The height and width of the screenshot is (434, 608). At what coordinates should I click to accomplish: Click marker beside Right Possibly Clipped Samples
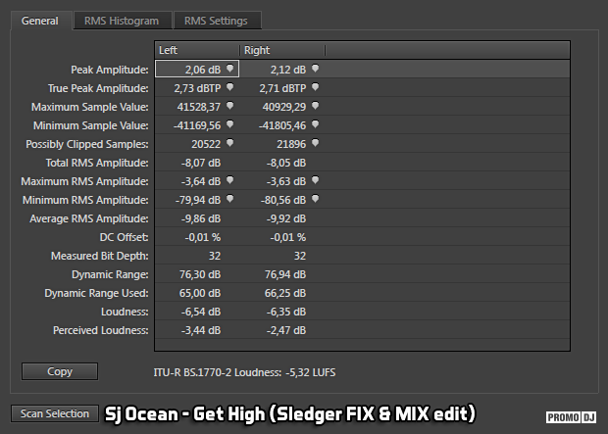(x=315, y=143)
